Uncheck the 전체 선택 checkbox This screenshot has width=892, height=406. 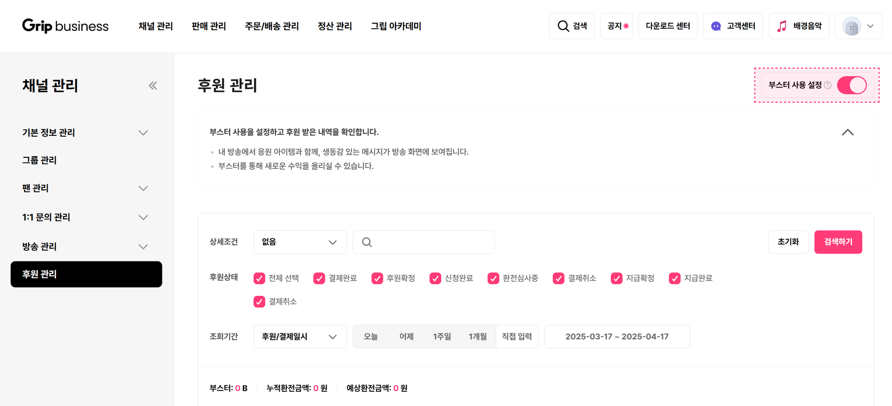[x=259, y=278]
